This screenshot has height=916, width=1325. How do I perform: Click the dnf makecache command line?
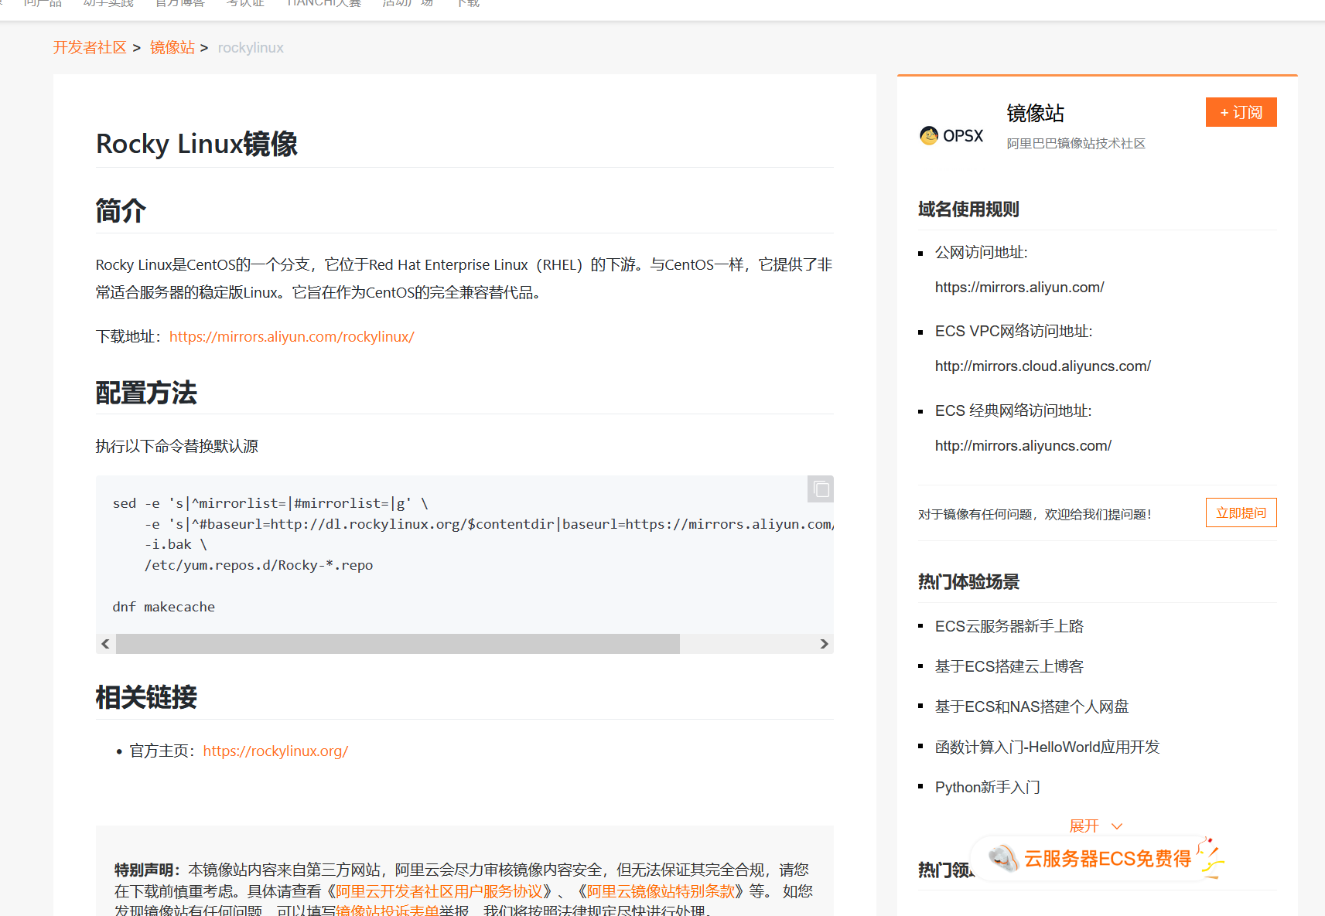point(164,607)
